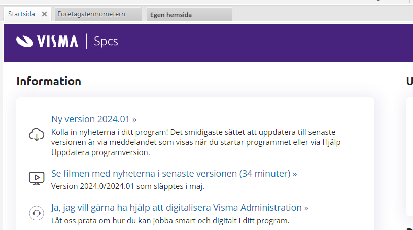This screenshot has width=413, height=230.
Task: Open the Ny version 2024.01 link
Action: tap(94, 119)
